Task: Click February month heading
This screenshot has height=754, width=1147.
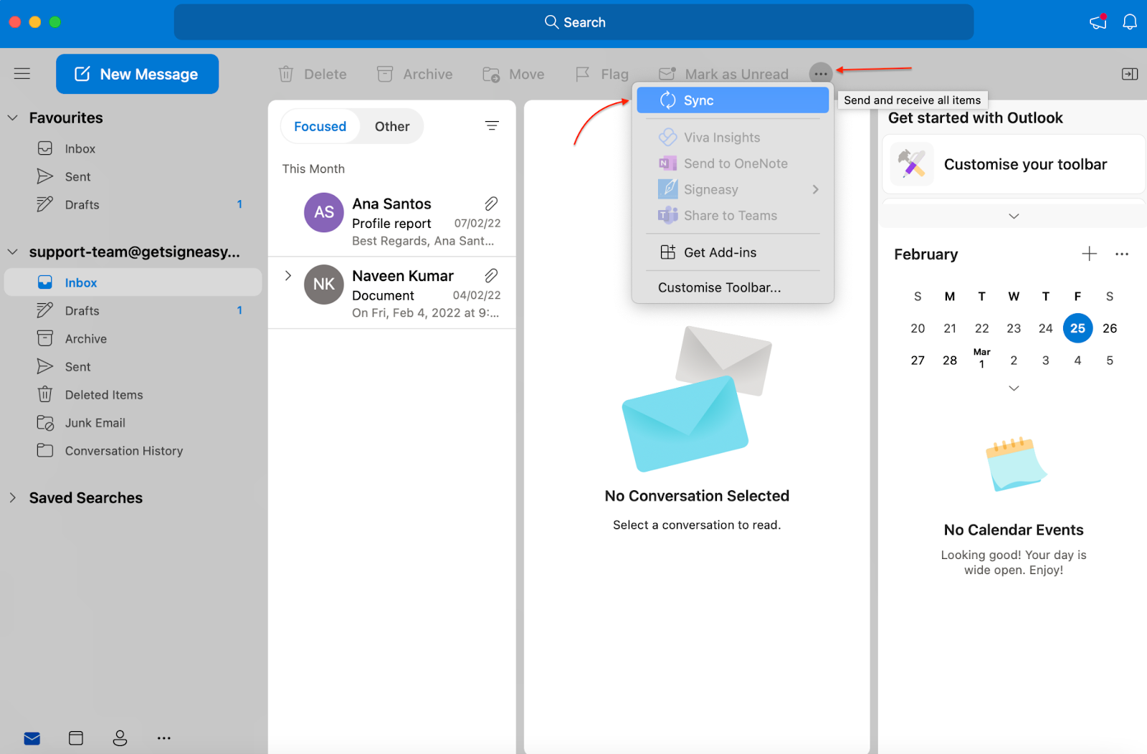Action: coord(926,254)
